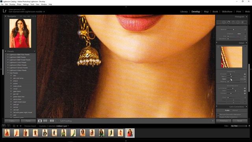This screenshot has width=252, height=142.
Task: Toggle the filter lock switch in filmstrip bar
Action: 249,126
